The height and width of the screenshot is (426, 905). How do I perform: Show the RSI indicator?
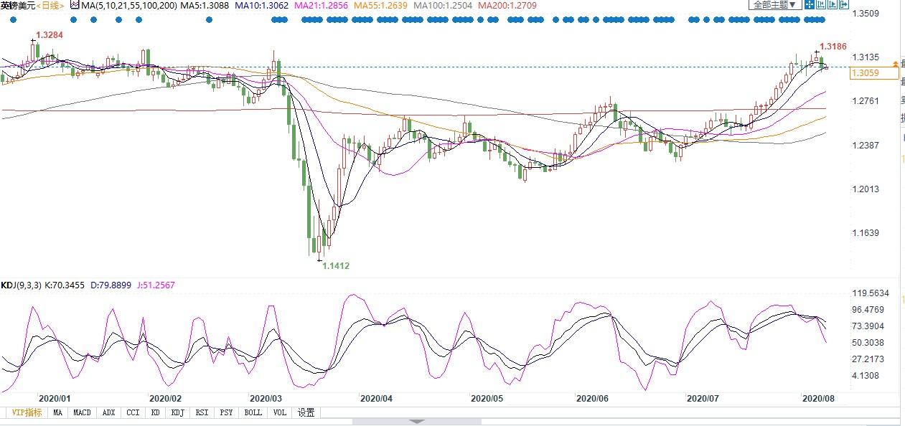tap(203, 412)
